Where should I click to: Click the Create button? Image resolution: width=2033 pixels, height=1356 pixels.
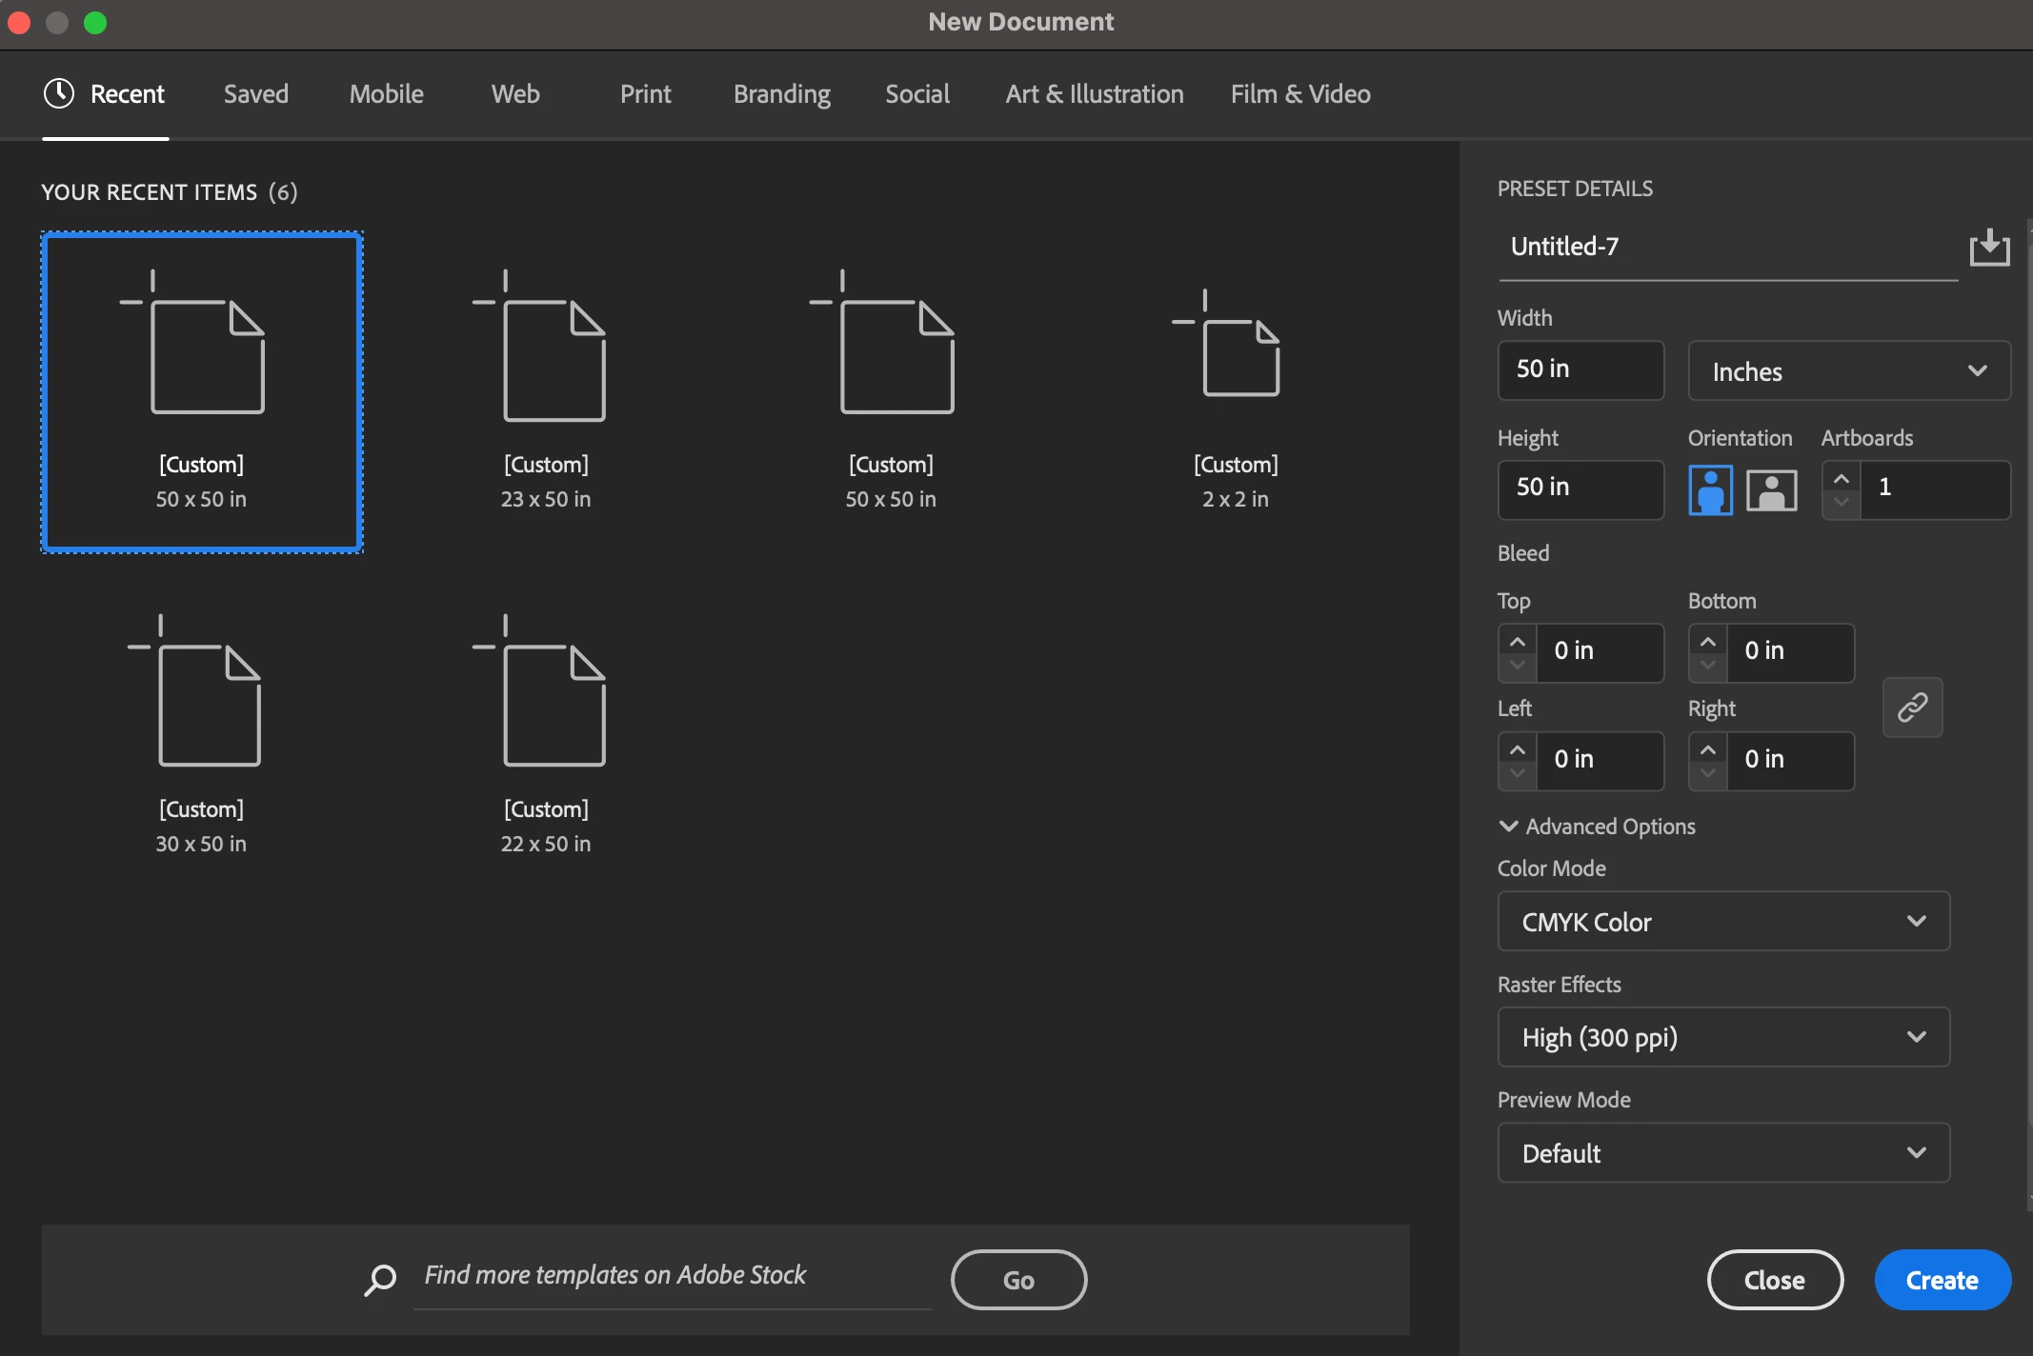point(1942,1280)
